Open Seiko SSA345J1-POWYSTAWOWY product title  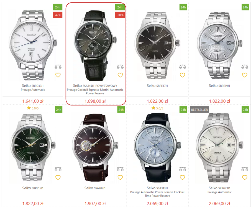click(x=95, y=86)
